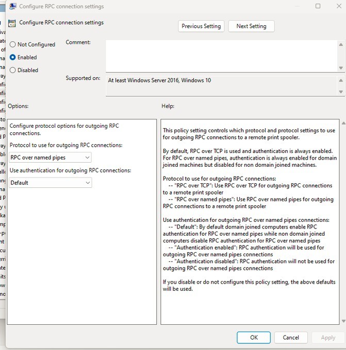Viewport: 346px width, 350px height.
Task: Open the authentication dropdown set to Default
Action: 51,183
